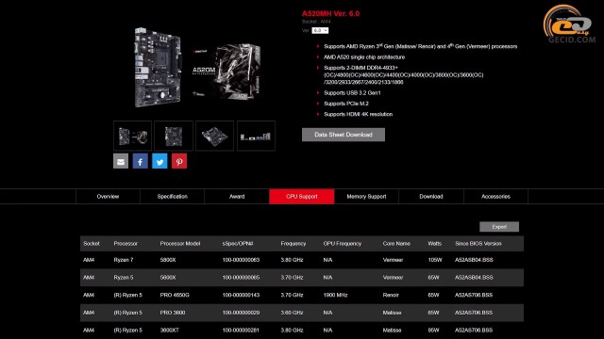Share the product on Facebook
604x339 pixels.
141,161
